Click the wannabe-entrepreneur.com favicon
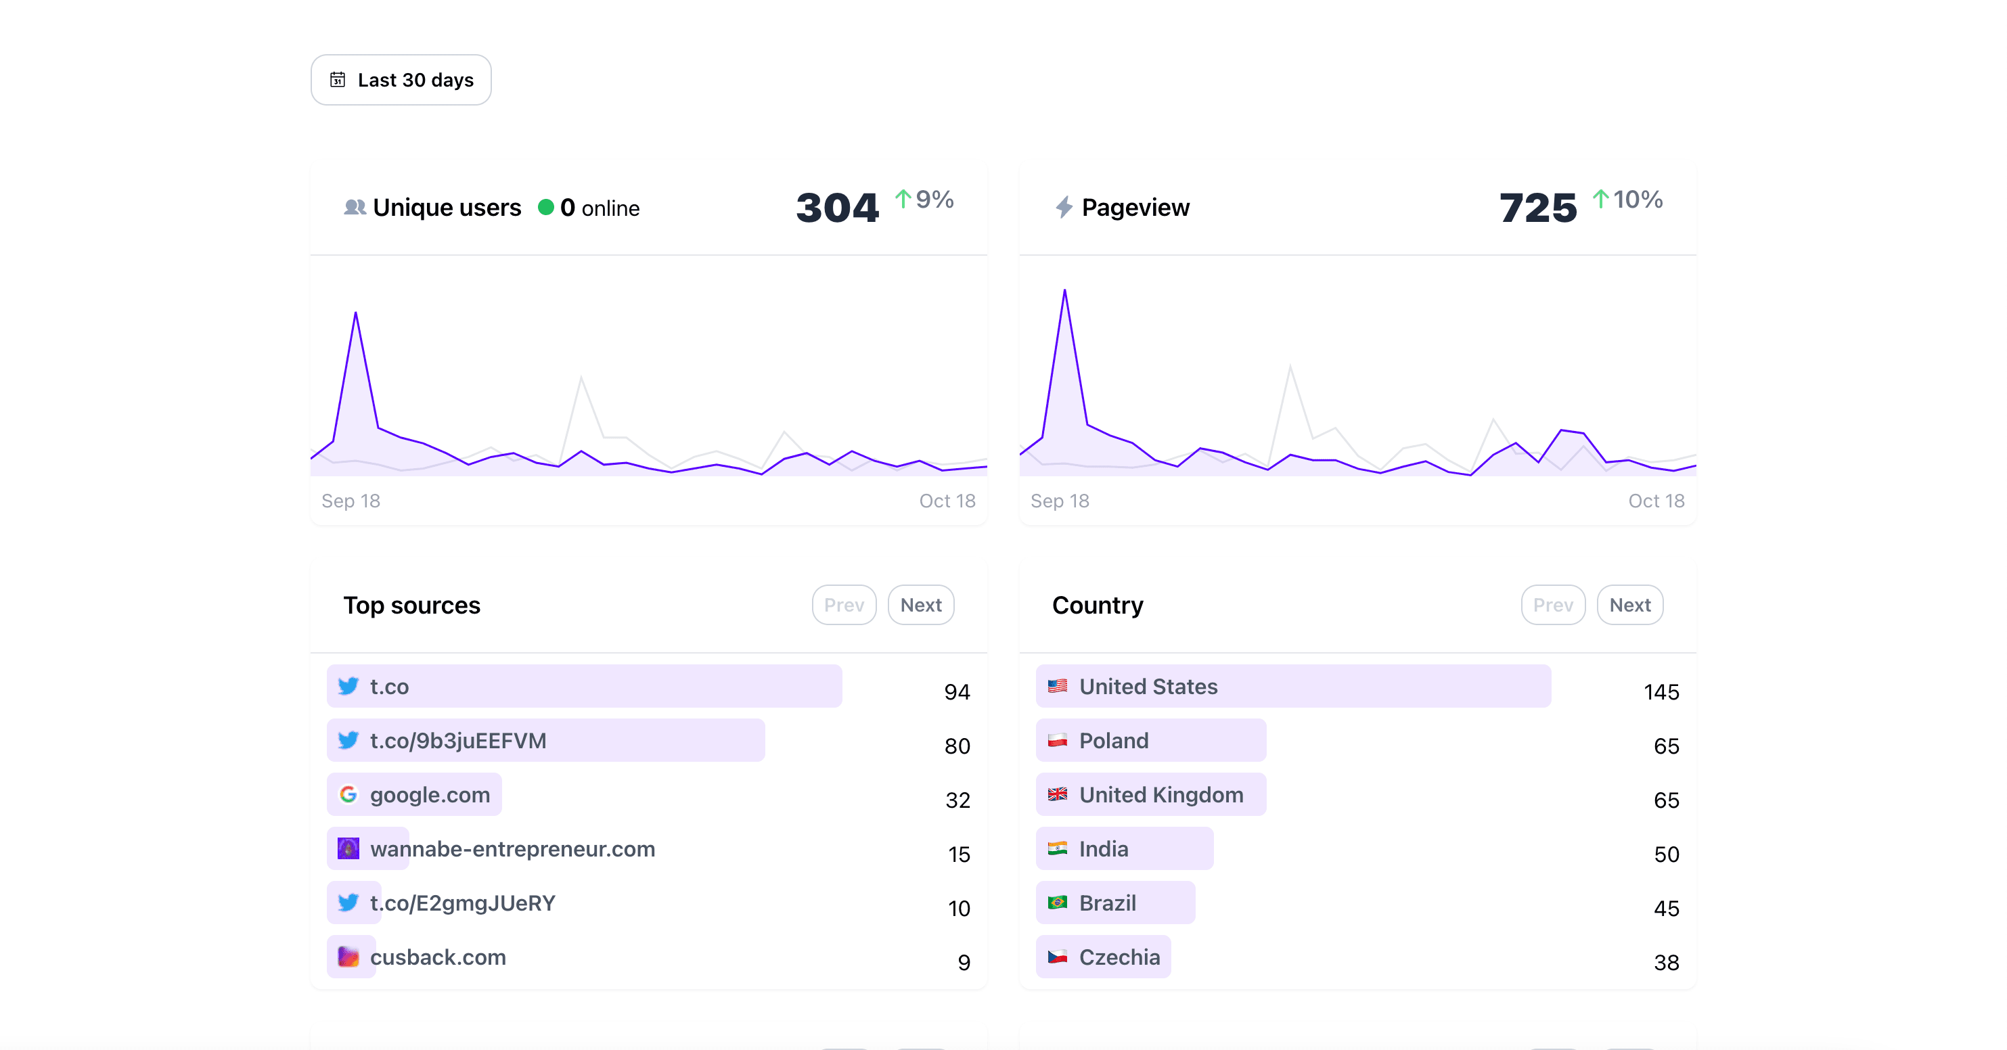Image resolution: width=2007 pixels, height=1050 pixels. click(348, 848)
